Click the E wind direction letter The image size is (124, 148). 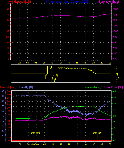[x=117, y=70]
